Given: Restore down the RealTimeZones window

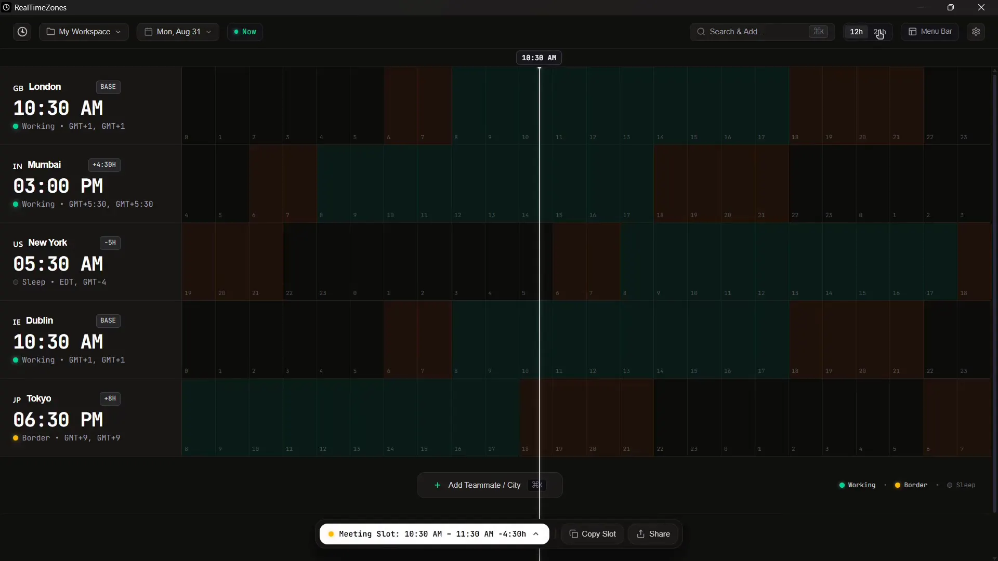Looking at the screenshot, I should 951,7.
